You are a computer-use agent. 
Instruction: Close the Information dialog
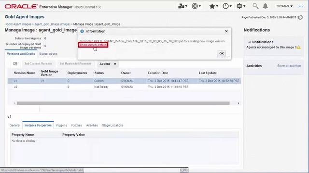point(226,31)
